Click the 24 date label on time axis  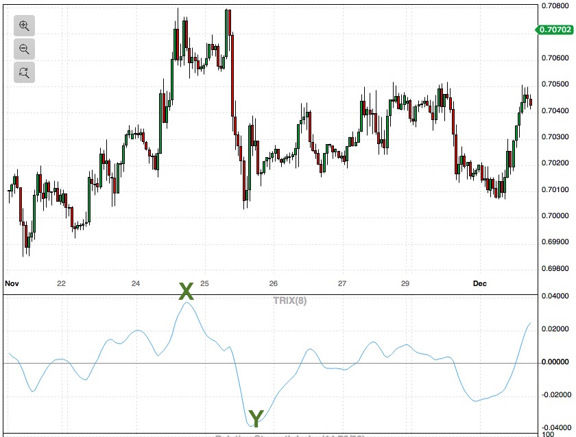click(136, 283)
